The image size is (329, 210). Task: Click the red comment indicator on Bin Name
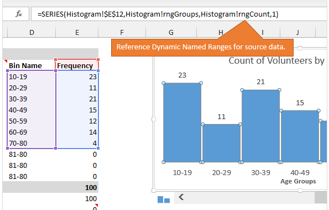(6, 61)
